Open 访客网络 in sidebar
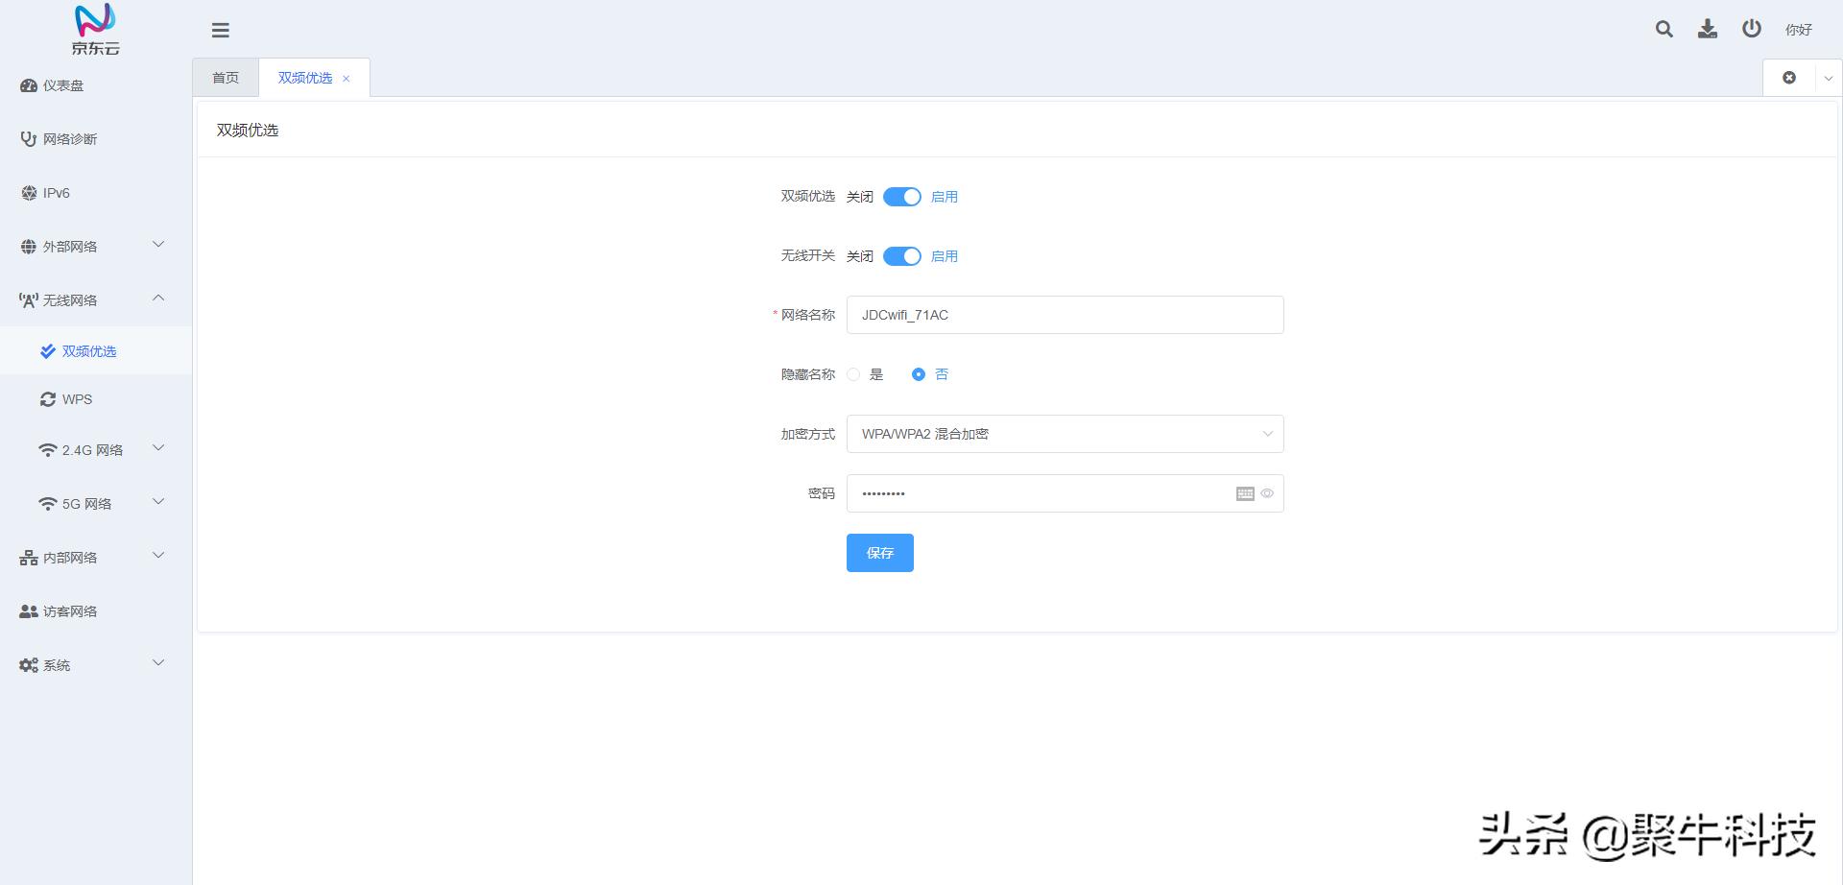Viewport: 1843px width, 885px height. (x=96, y=611)
